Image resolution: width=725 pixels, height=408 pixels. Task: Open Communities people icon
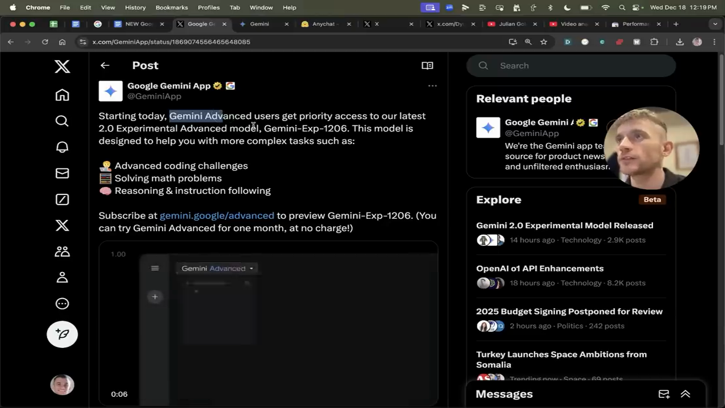62,251
